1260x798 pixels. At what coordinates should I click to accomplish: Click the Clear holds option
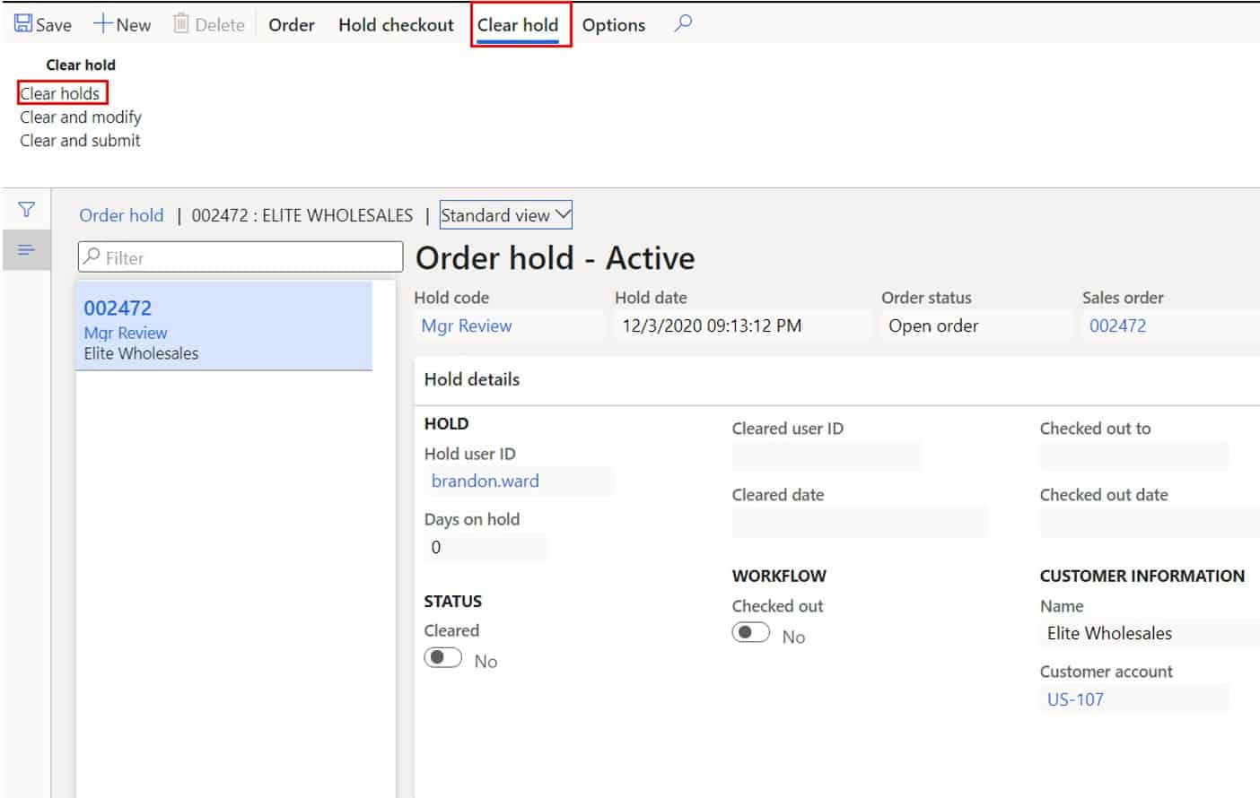pos(61,93)
